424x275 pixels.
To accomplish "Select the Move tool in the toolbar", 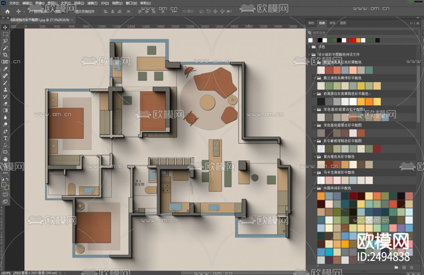I will click(5, 27).
